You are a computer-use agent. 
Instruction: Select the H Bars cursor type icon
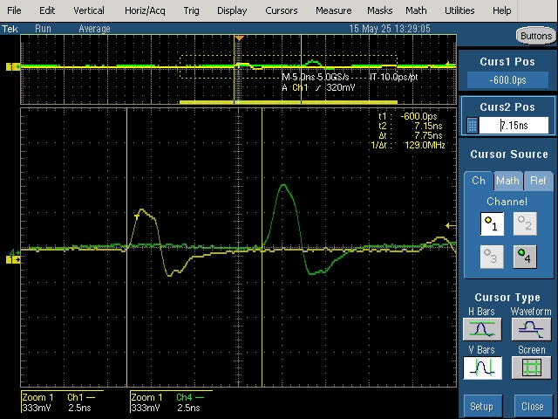(482, 329)
